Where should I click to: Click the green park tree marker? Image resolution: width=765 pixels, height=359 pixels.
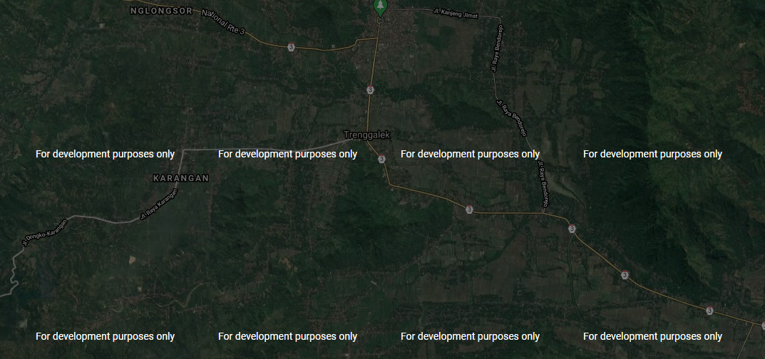(x=380, y=6)
